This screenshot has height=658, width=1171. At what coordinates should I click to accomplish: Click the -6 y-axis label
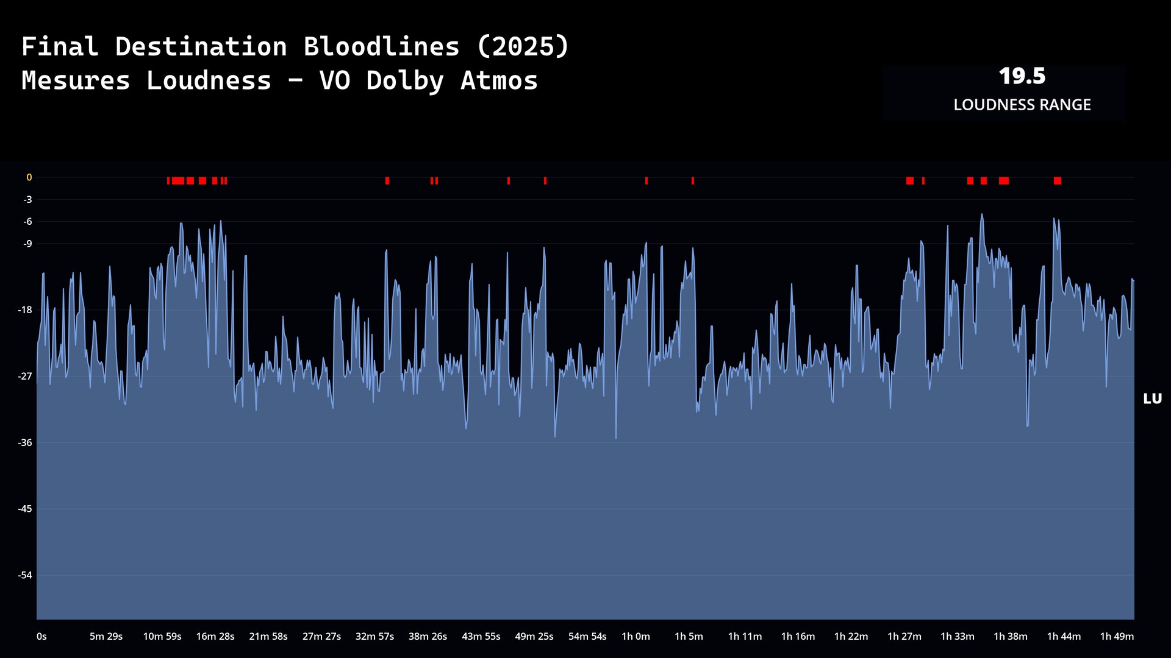(x=27, y=221)
